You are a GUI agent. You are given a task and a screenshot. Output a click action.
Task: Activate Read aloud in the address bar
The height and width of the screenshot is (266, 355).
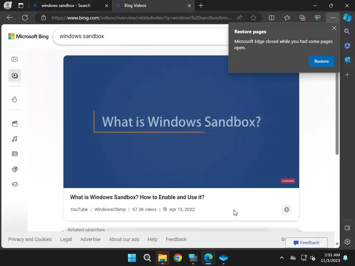pyautogui.click(x=240, y=18)
